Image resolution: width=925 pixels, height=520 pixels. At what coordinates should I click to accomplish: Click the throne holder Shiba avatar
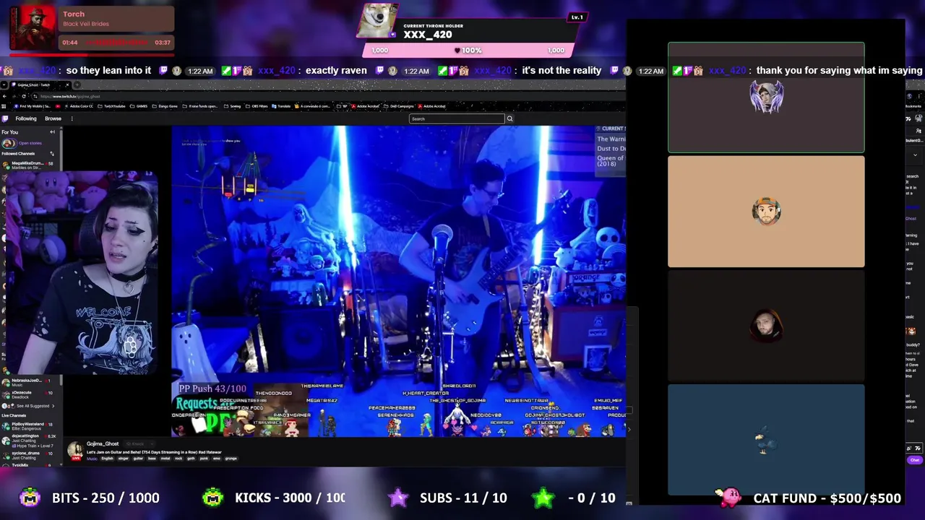coord(377,21)
